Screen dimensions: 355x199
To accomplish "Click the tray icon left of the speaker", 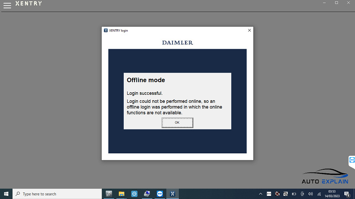I will (x=302, y=194).
